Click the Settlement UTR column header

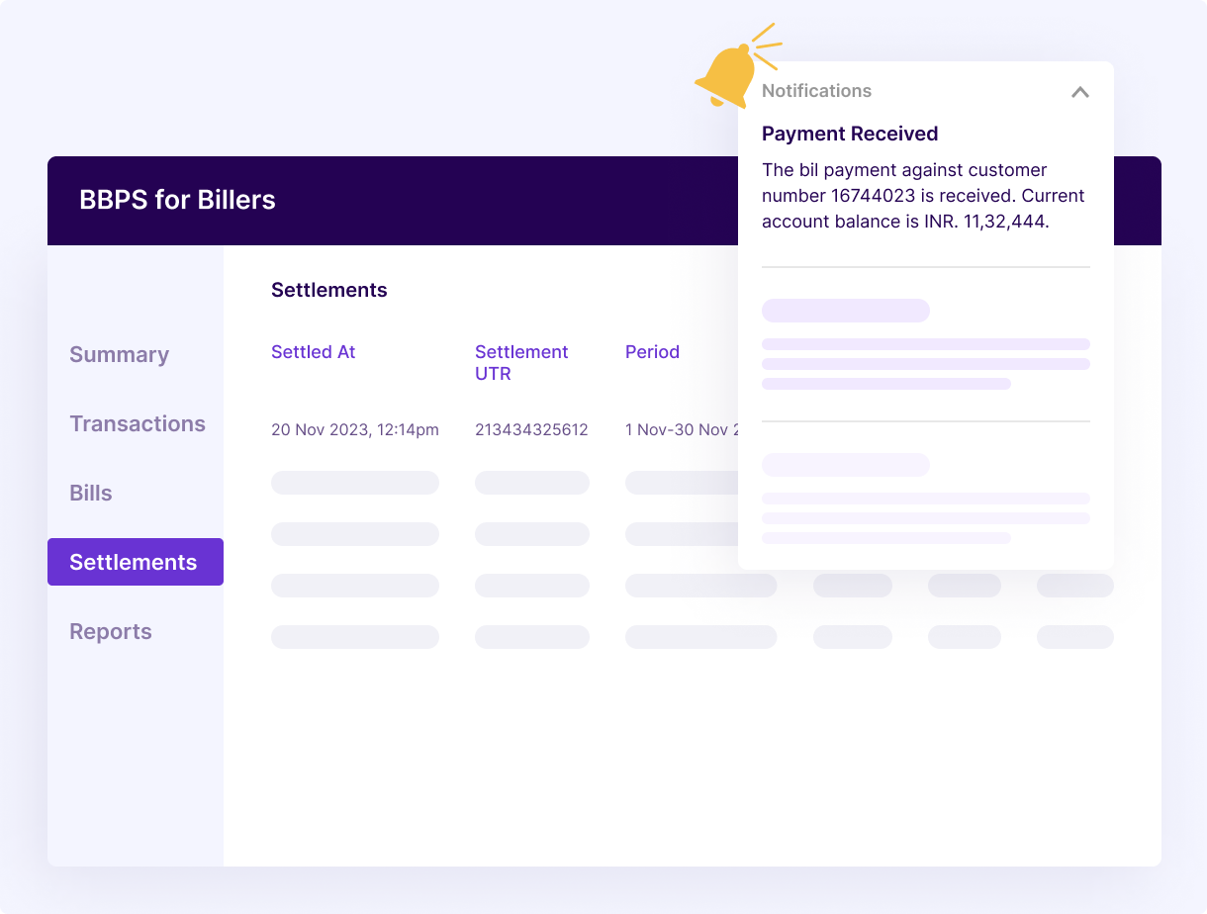521,363
